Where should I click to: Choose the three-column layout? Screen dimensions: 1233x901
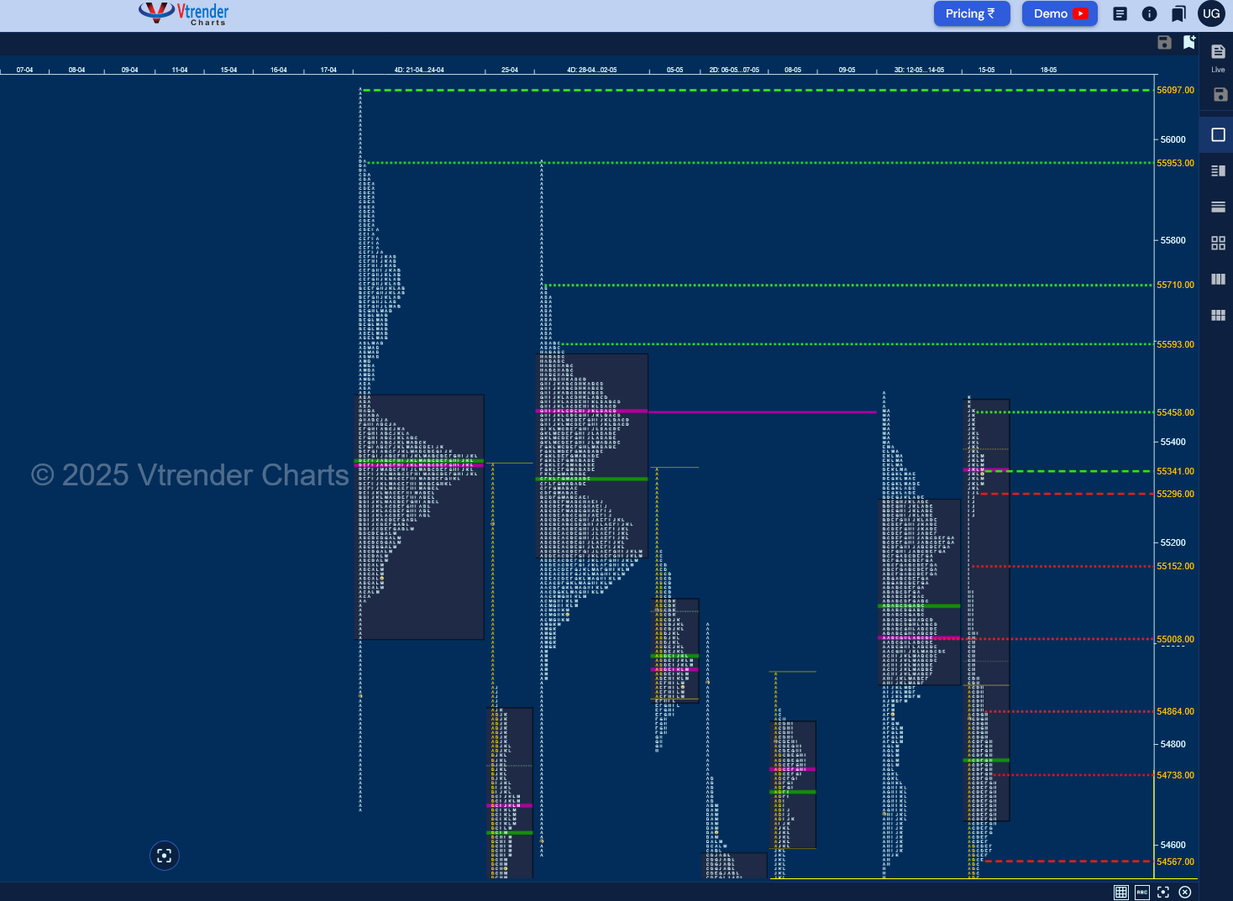click(x=1218, y=279)
